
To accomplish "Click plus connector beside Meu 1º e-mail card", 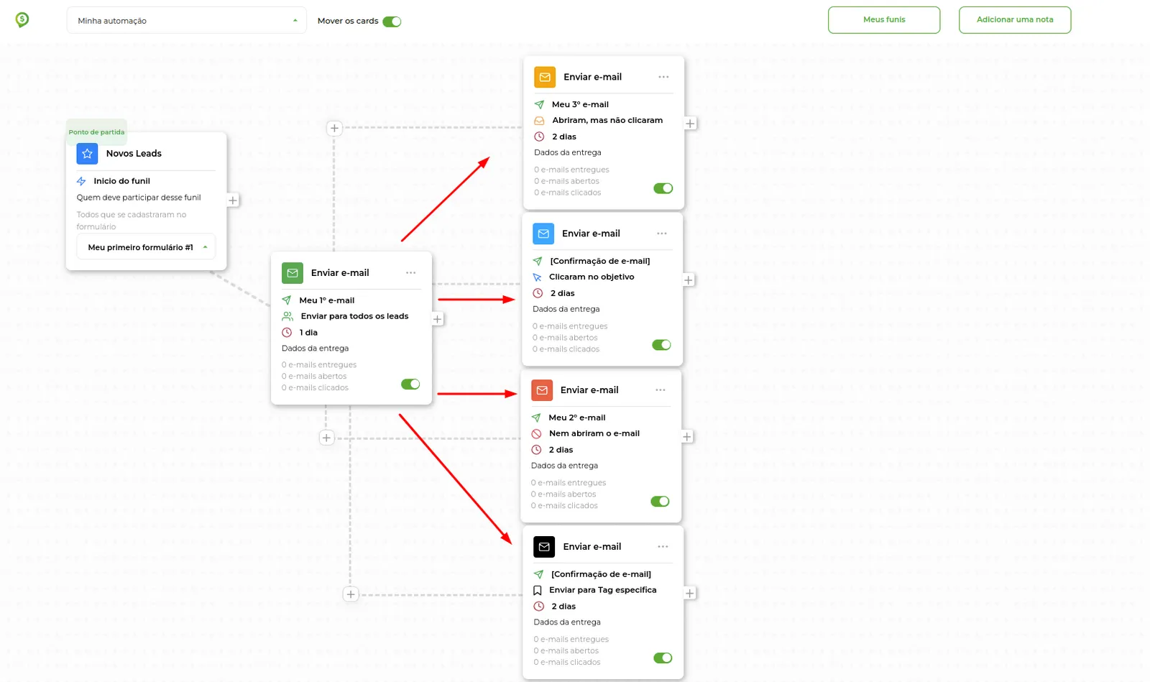I will point(438,319).
